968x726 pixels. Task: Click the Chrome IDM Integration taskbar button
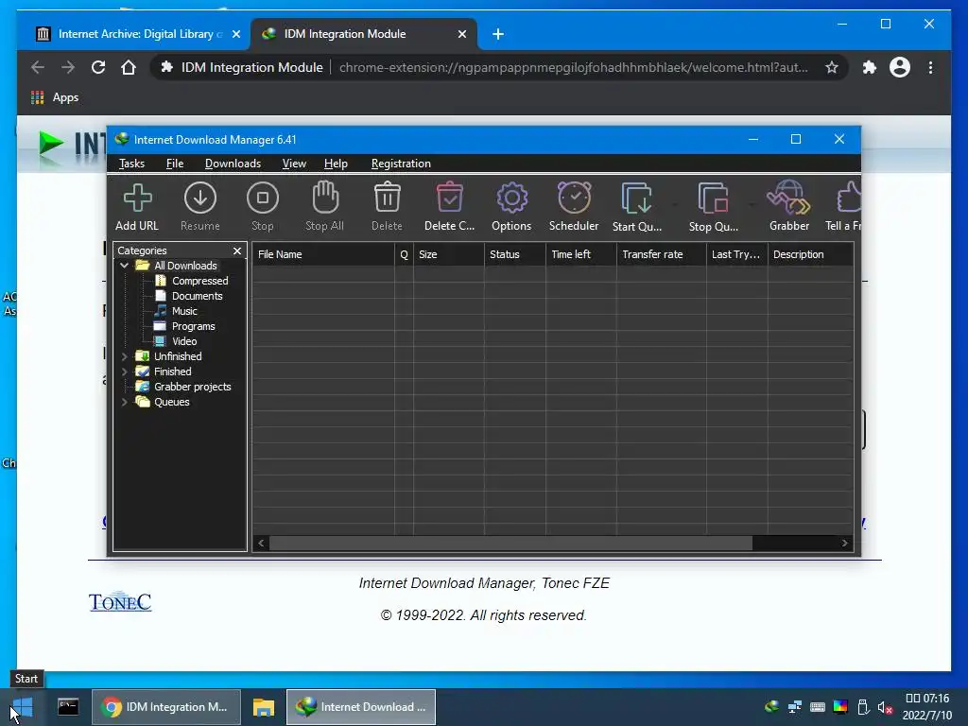[x=166, y=707]
